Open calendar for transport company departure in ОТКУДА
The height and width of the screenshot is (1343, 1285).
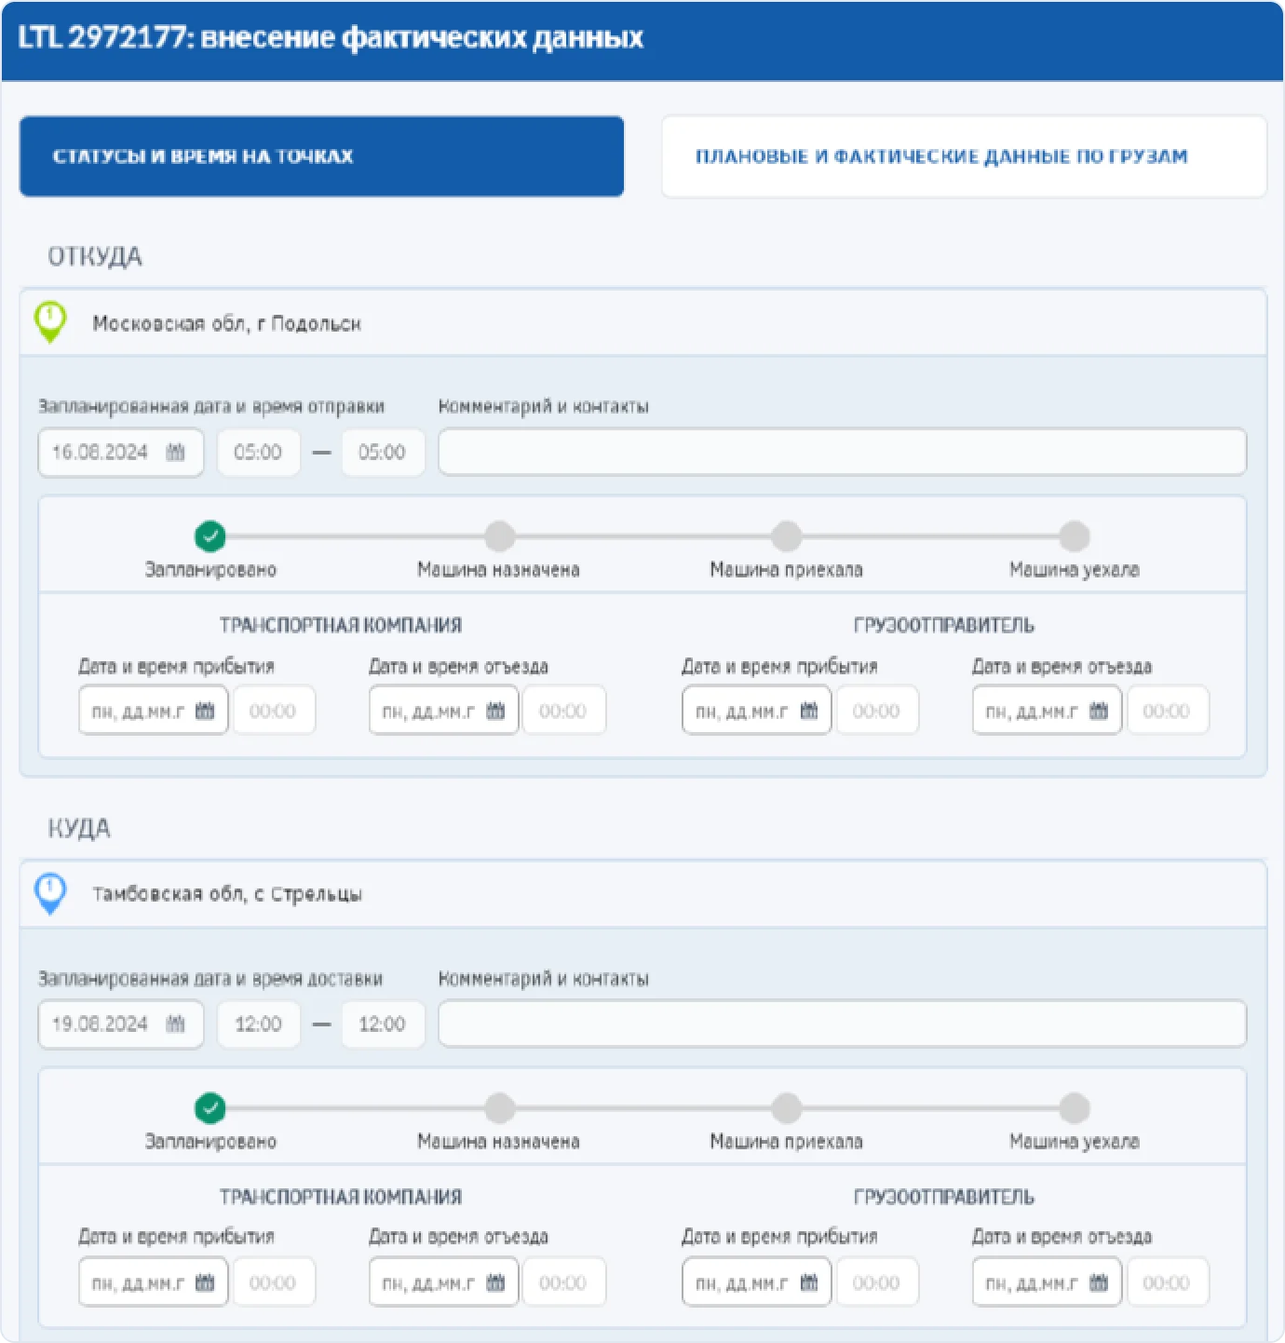pos(495,712)
